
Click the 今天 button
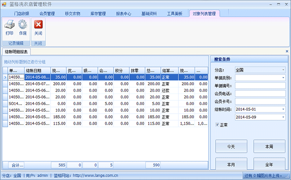[231, 147]
